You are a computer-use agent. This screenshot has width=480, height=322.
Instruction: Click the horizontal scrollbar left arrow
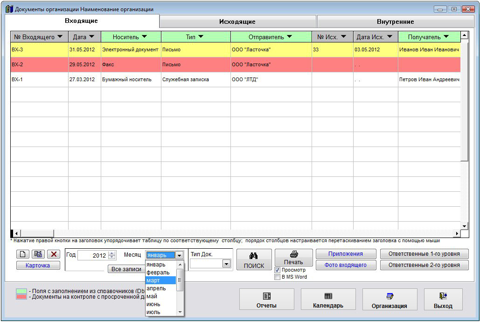[x=16, y=233]
